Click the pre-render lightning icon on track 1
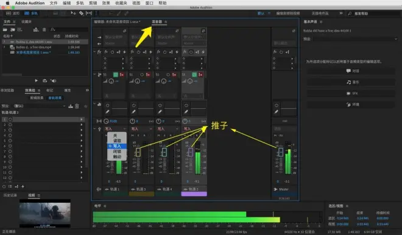This screenshot has height=235, width=402. click(x=125, y=52)
